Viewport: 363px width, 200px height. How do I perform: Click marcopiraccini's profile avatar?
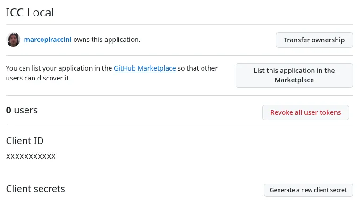[13, 40]
